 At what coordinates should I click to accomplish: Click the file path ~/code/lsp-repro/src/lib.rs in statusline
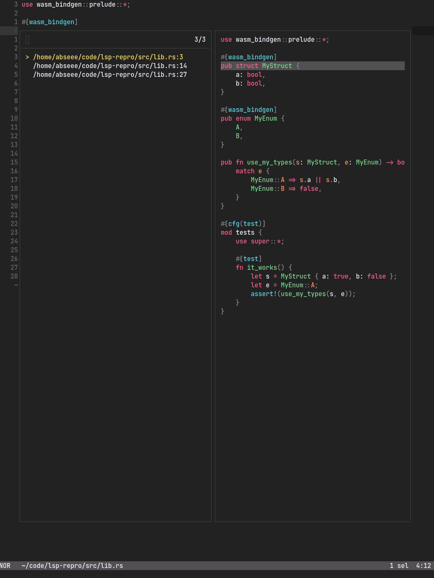tap(72, 566)
